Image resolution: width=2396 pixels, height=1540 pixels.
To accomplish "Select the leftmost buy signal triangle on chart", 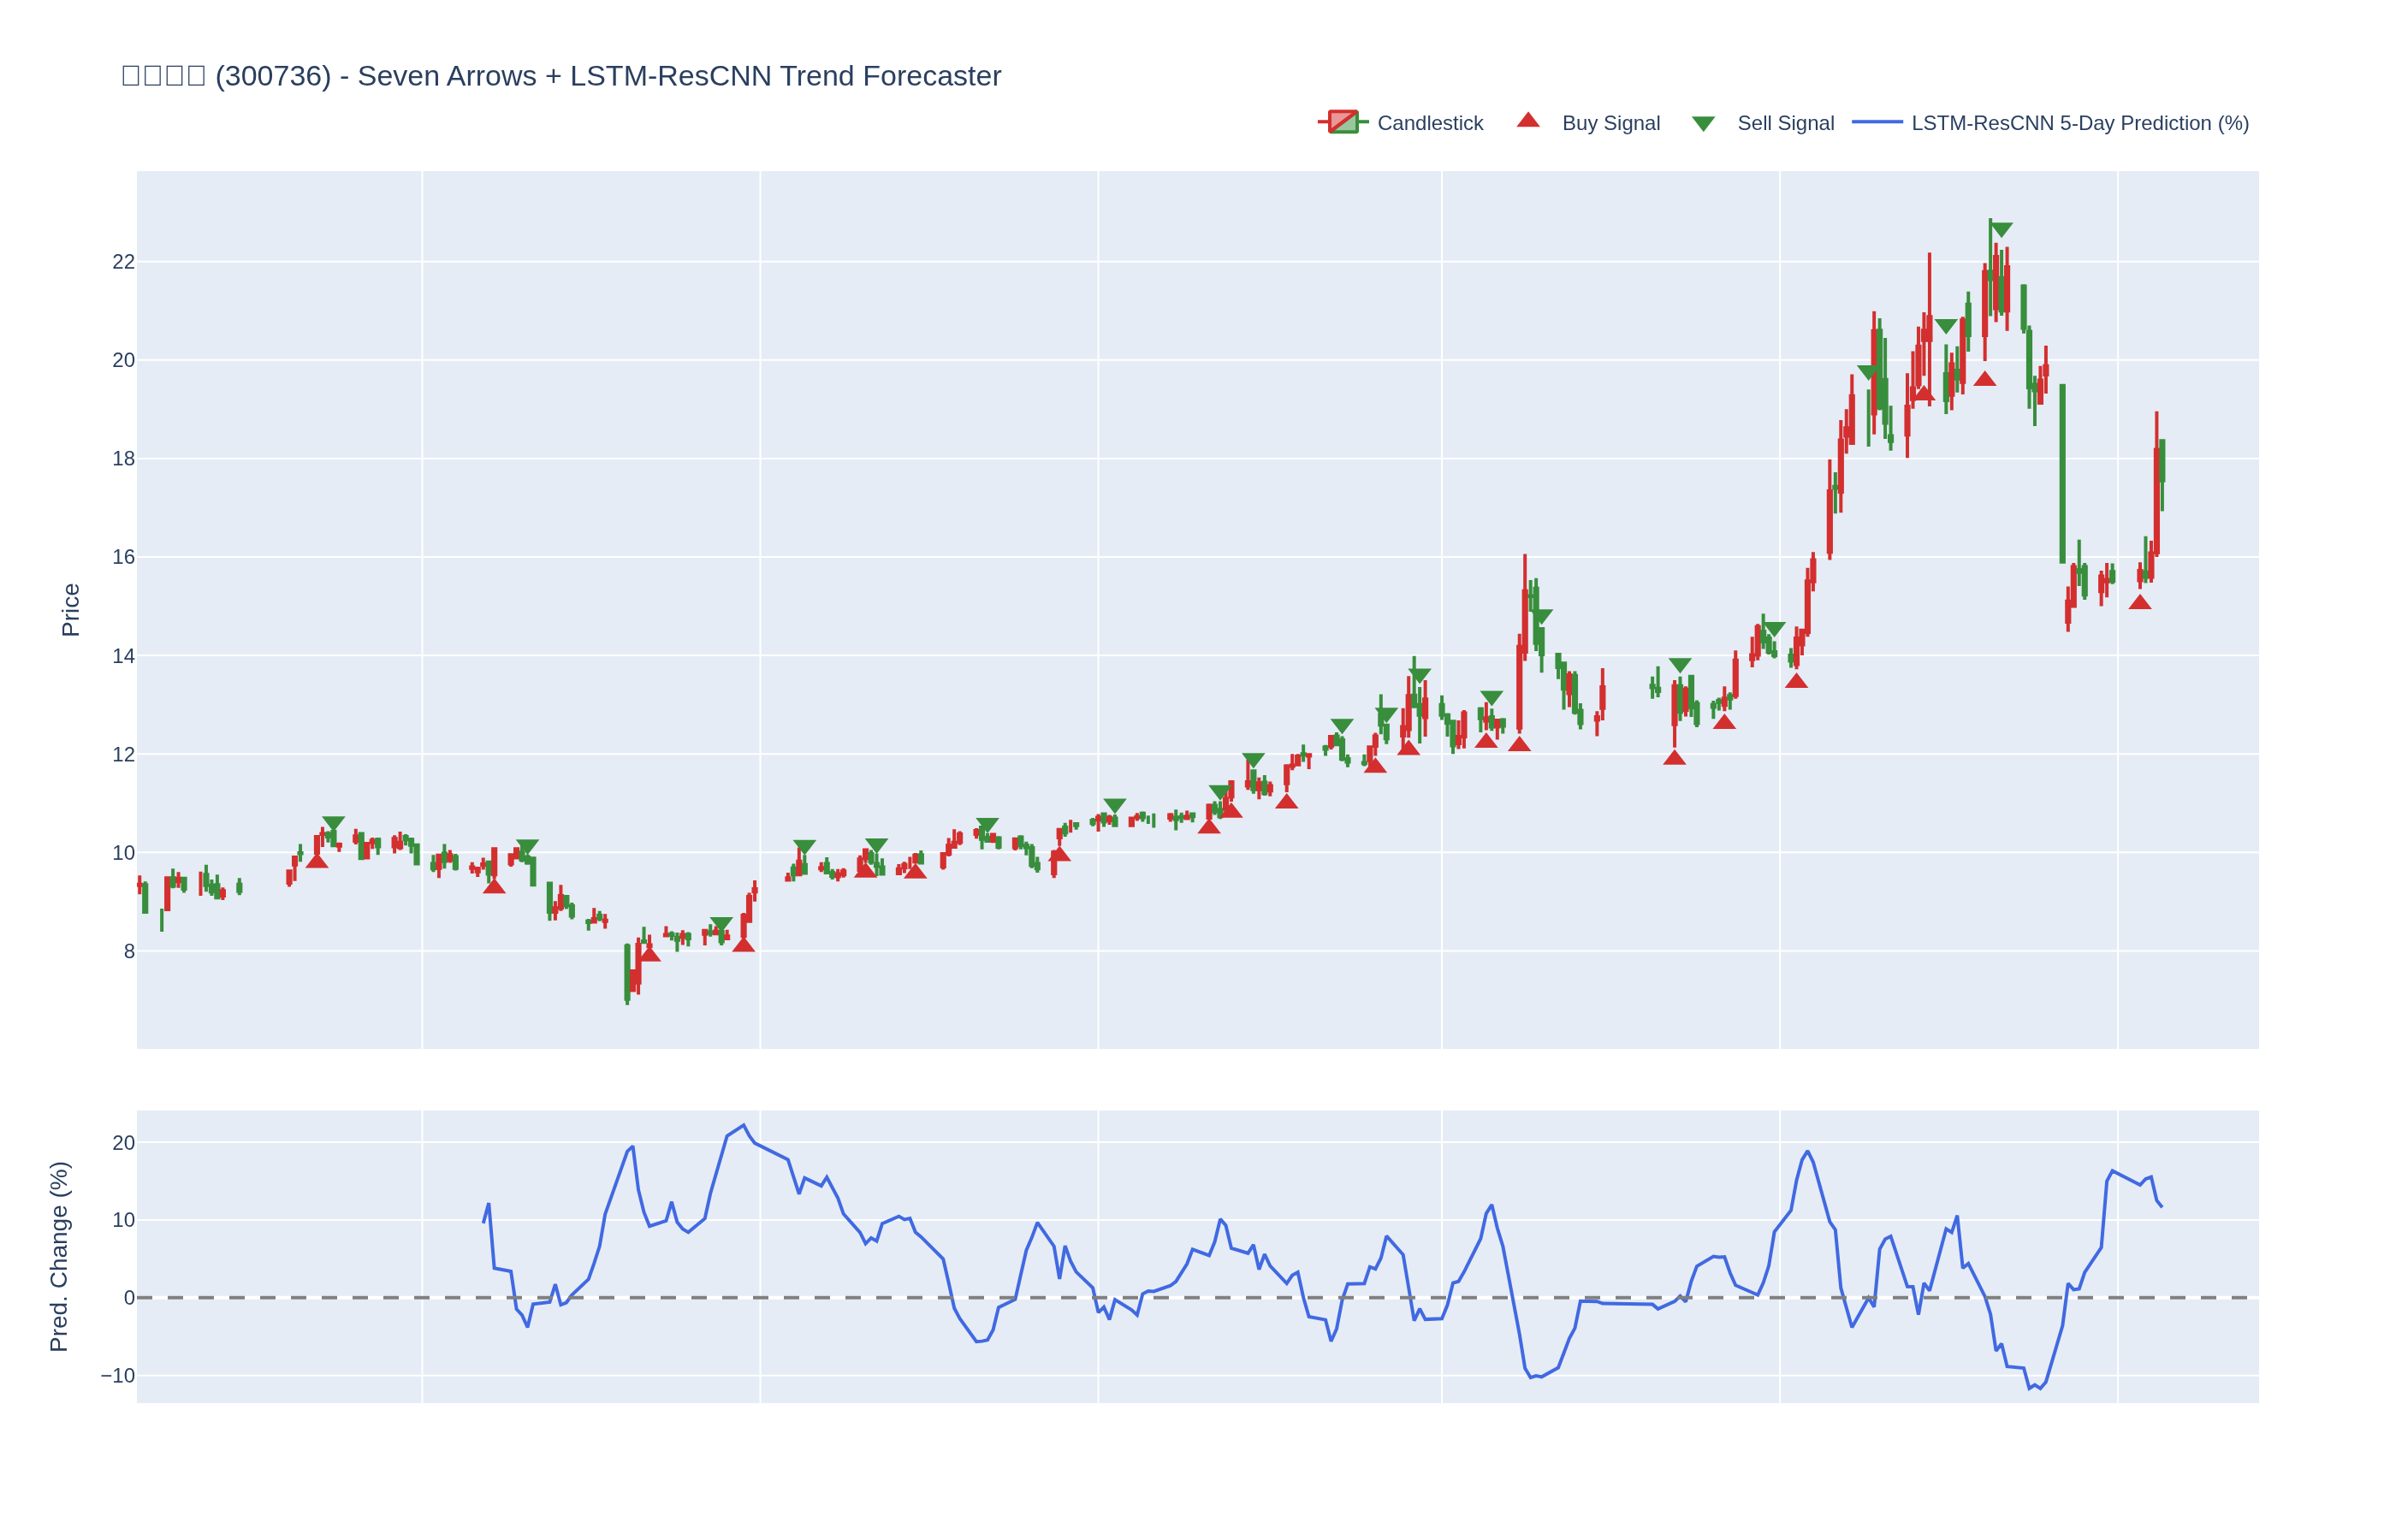I will pyautogui.click(x=317, y=862).
